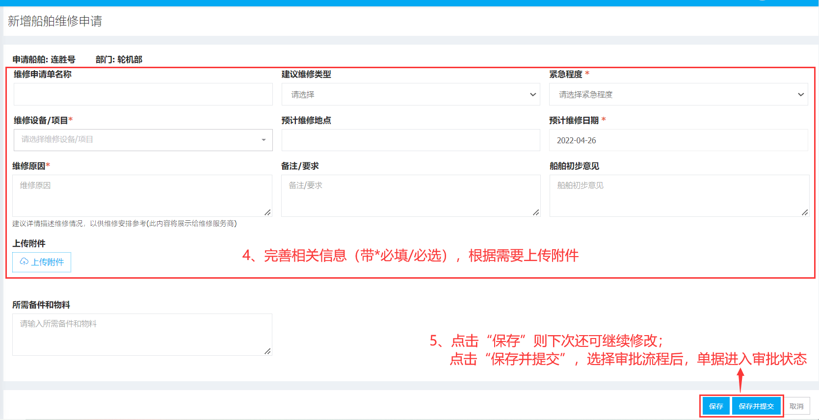Click the 上传附件 upload button

[42, 262]
